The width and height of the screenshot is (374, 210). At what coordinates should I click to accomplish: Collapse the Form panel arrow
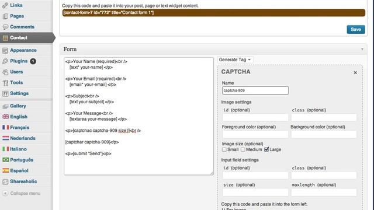(362, 49)
